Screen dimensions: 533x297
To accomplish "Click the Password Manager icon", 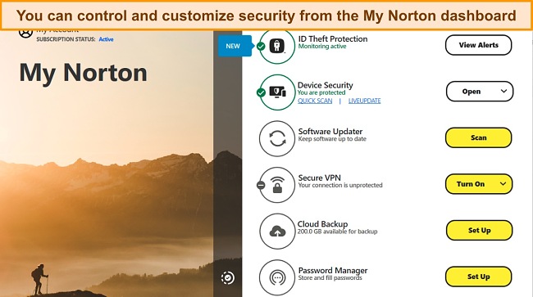I will coord(277,278).
